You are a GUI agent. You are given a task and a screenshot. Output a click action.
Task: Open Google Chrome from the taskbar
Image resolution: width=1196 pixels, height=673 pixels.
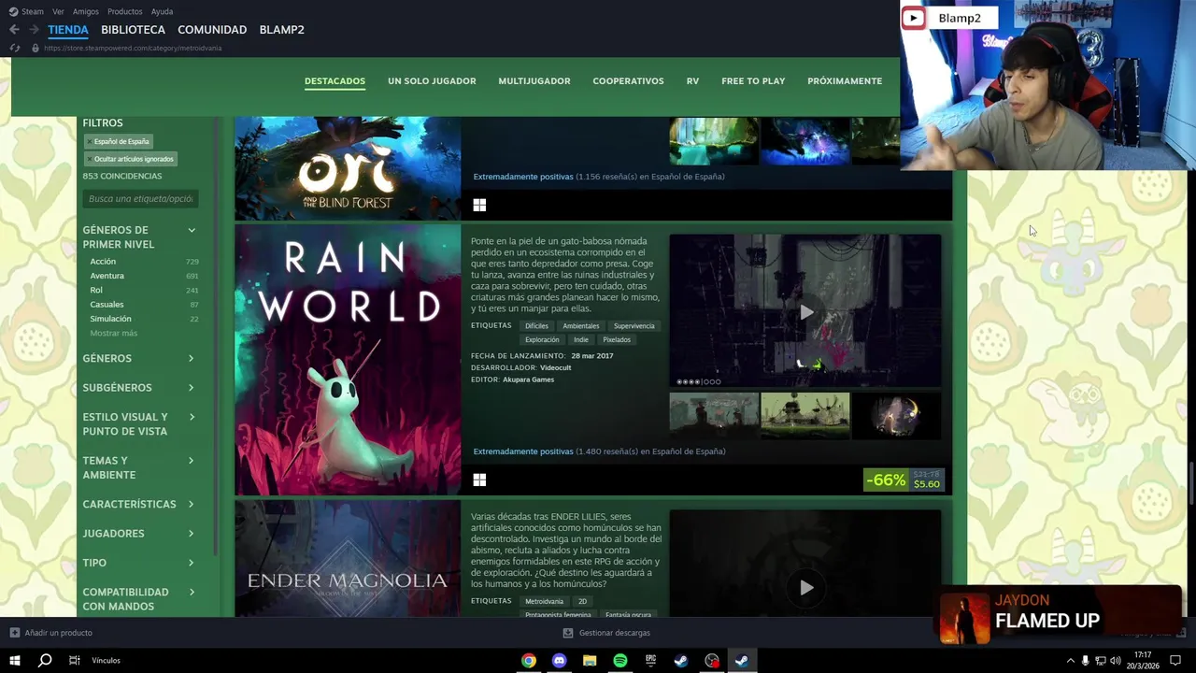point(529,661)
